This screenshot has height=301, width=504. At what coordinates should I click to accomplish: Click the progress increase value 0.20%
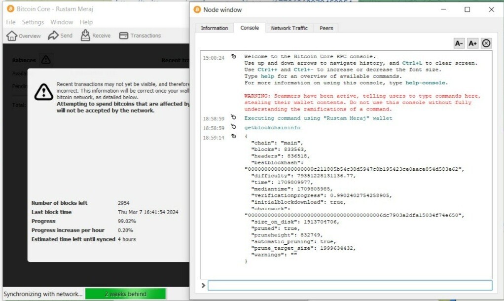tap(125, 230)
